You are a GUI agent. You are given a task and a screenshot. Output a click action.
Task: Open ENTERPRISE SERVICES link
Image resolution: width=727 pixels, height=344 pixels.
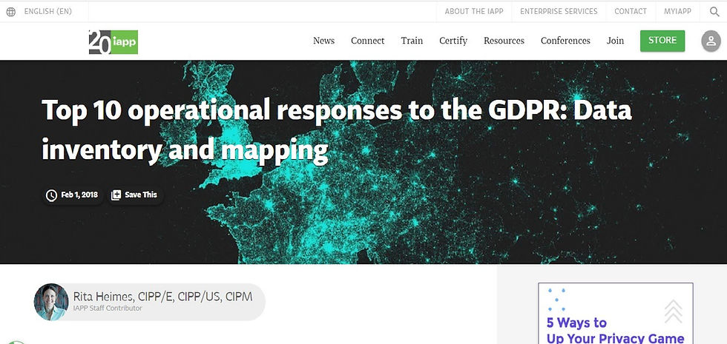559,12
